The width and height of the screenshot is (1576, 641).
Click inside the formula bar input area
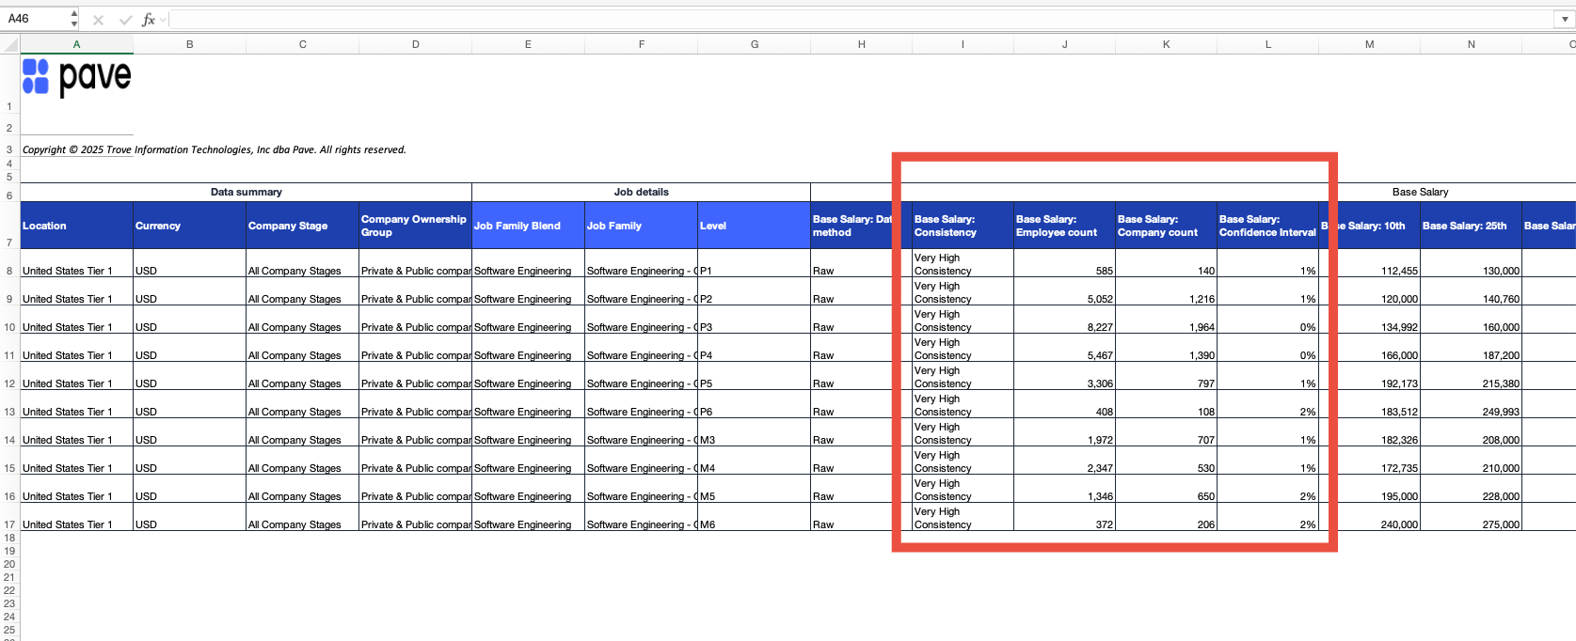(861, 20)
